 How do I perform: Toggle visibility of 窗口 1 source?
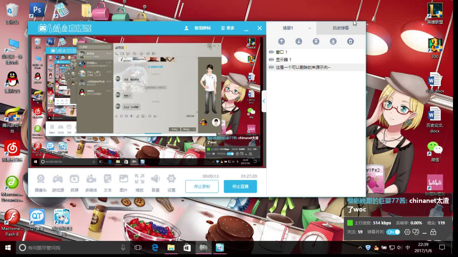271,52
